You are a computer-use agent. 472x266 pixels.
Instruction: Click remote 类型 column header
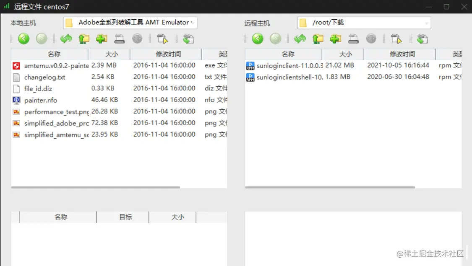[x=449, y=54]
